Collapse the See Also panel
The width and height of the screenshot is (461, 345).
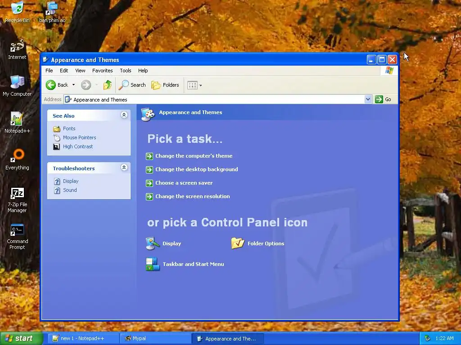click(x=124, y=115)
